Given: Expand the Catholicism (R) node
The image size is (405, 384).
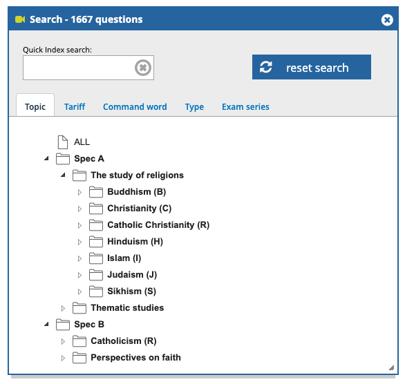Looking at the screenshot, I should [63, 341].
